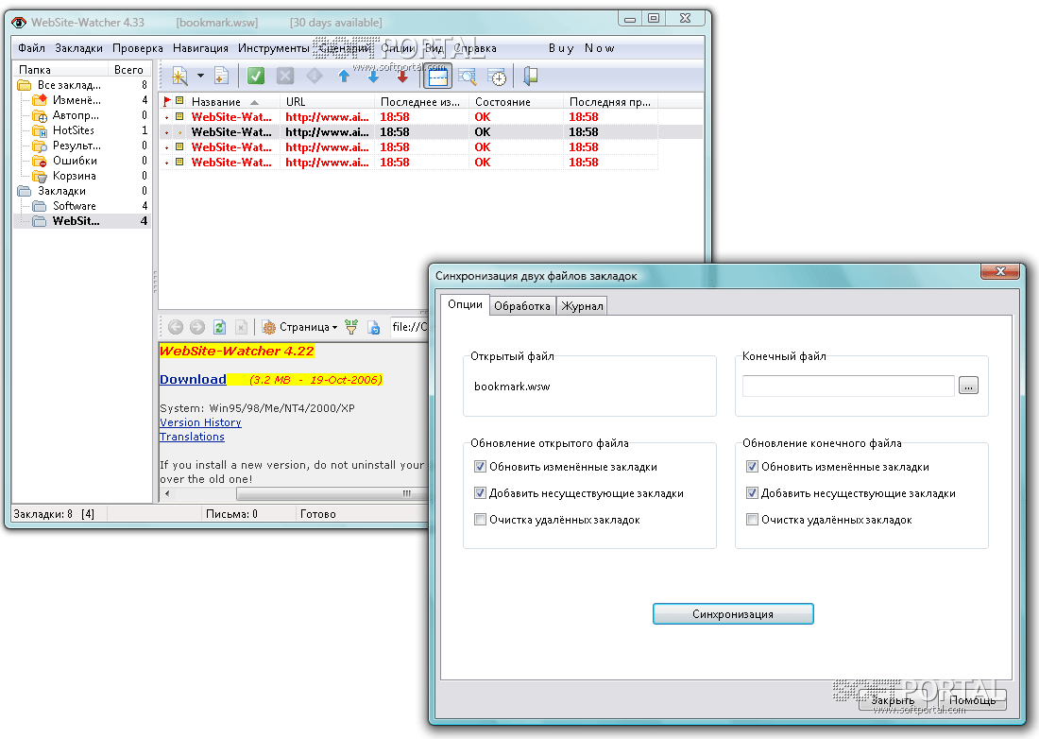This screenshot has height=739, width=1039.
Task: Click the browser forward arrow icon
Action: tap(197, 327)
